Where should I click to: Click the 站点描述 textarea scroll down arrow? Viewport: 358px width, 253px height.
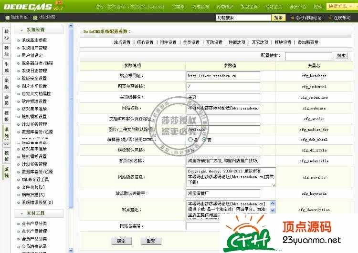pyautogui.click(x=273, y=210)
